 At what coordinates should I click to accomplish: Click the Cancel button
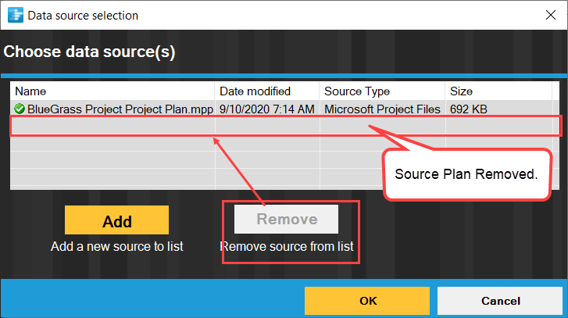click(500, 301)
